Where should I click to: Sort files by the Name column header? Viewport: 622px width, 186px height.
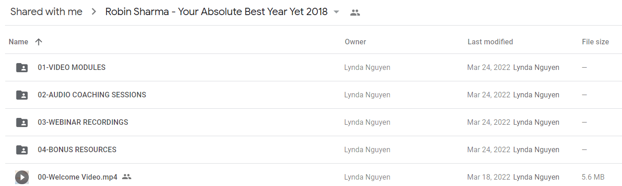click(18, 42)
